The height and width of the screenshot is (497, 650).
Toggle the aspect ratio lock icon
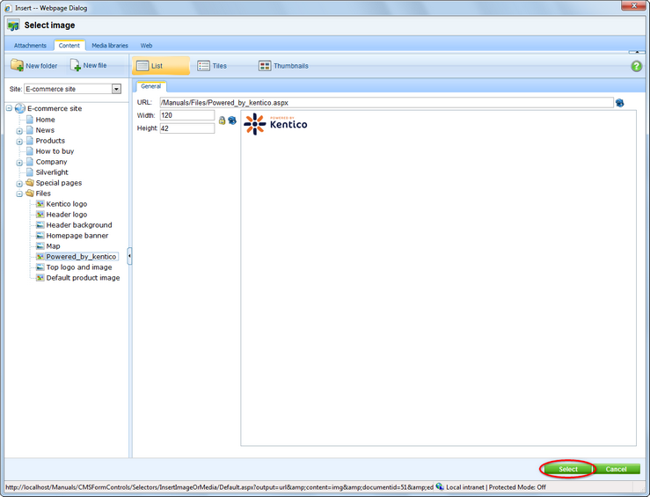[222, 121]
